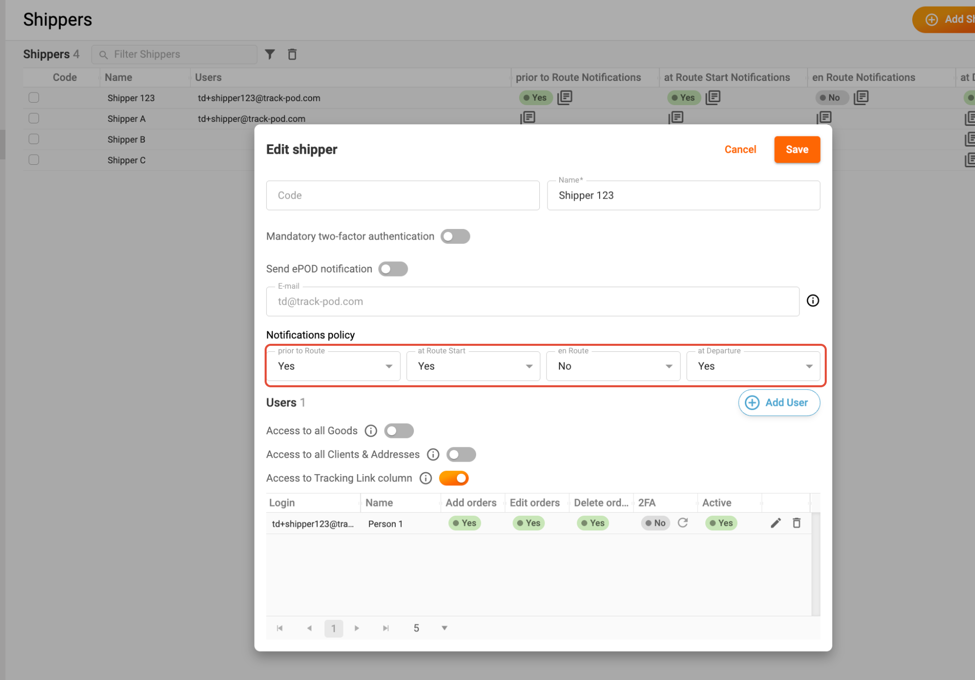
Task: Turn on Send ePOD notification switch
Action: coord(393,269)
